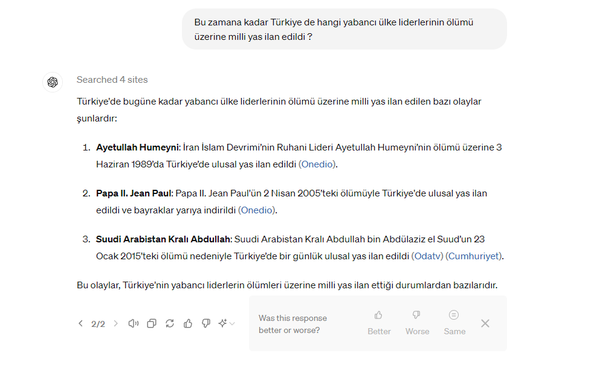Screen dimensions: 591x388
Task: Click intro sentence starting 'Türkiye'de bugüne kadar'
Action: pos(279,110)
